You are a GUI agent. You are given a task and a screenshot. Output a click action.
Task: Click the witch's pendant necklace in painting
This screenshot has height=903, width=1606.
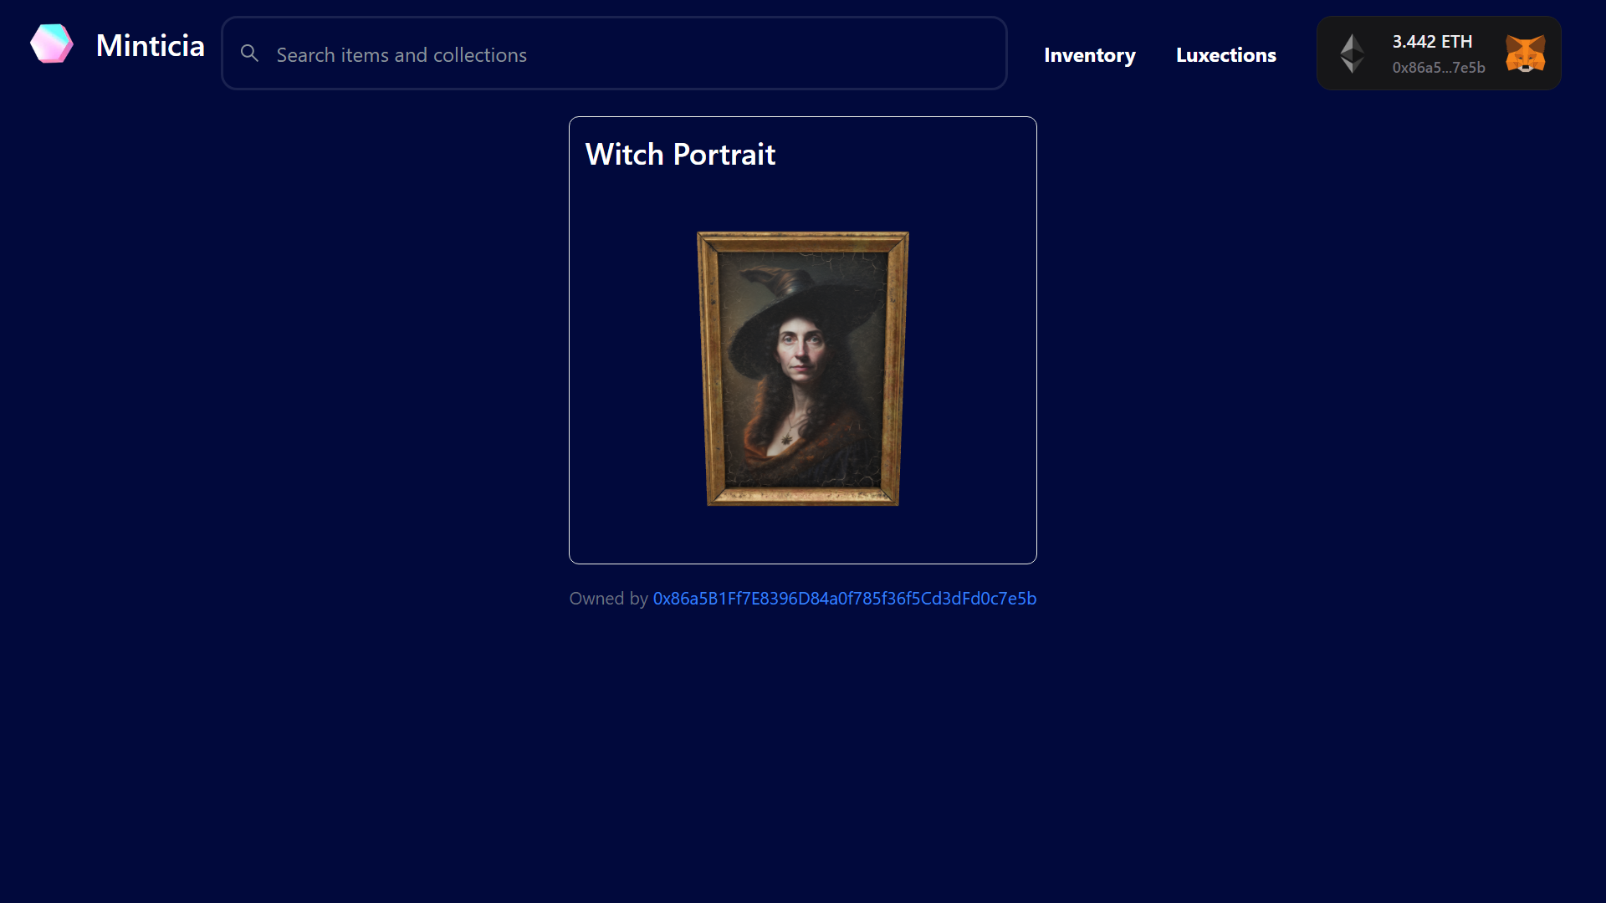point(786,439)
